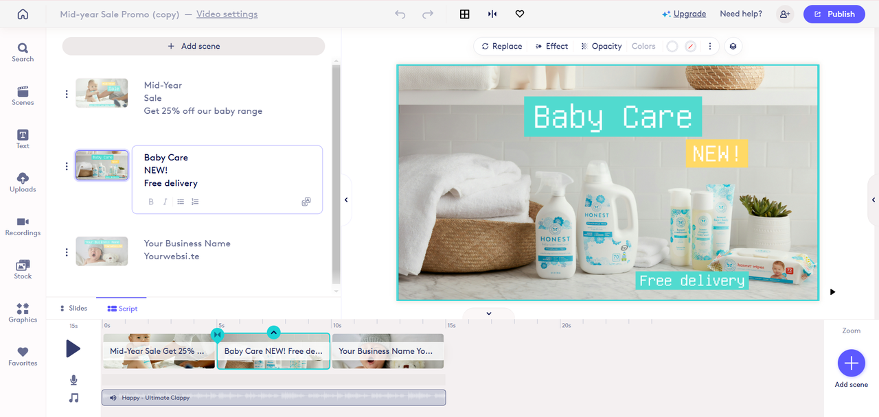Click the round Add scene plus button
This screenshot has height=417, width=879.
click(x=851, y=363)
